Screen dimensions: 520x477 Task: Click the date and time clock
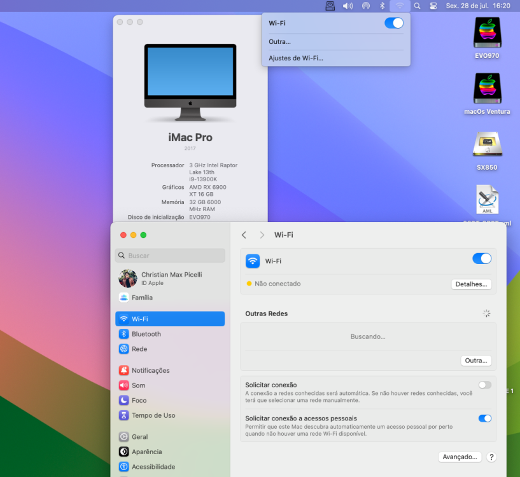pos(478,6)
